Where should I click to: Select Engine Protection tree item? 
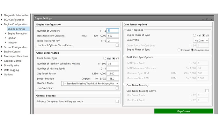point(18,34)
